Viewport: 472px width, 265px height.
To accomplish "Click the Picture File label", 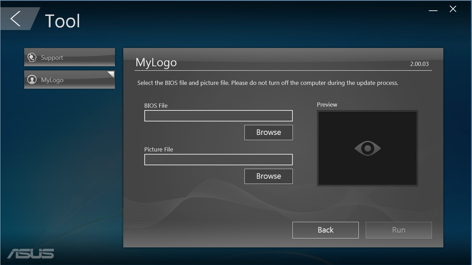I will click(158, 149).
